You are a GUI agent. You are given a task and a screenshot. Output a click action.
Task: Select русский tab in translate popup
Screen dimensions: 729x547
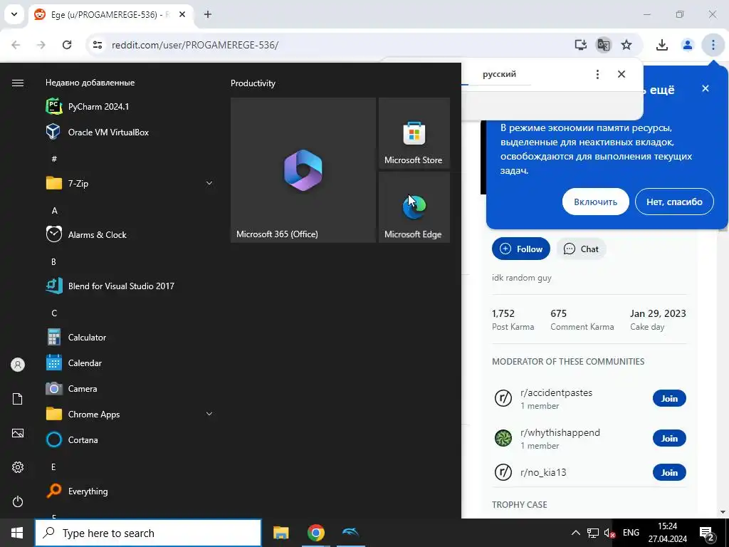click(499, 74)
